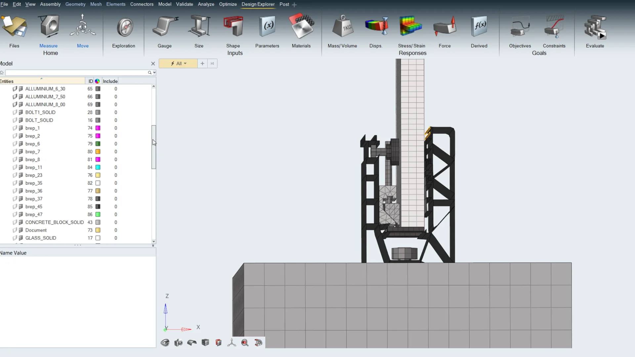Select the brep_36 row
This screenshot has height=357, width=635.
click(76, 191)
